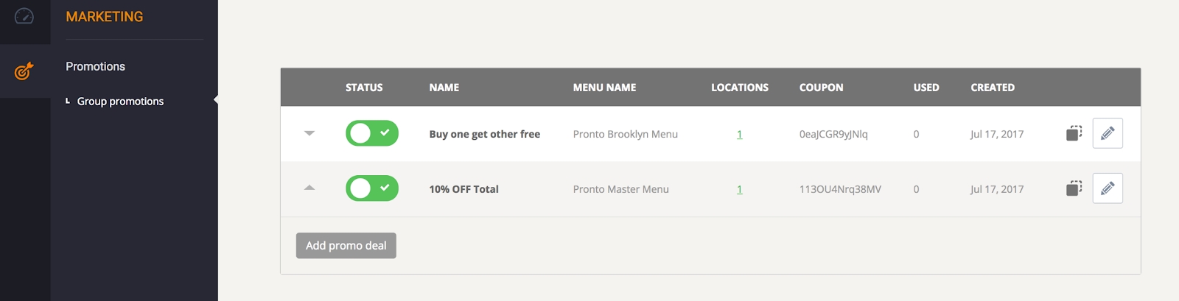
Task: Click the MARKETING section heading
Action: click(105, 17)
